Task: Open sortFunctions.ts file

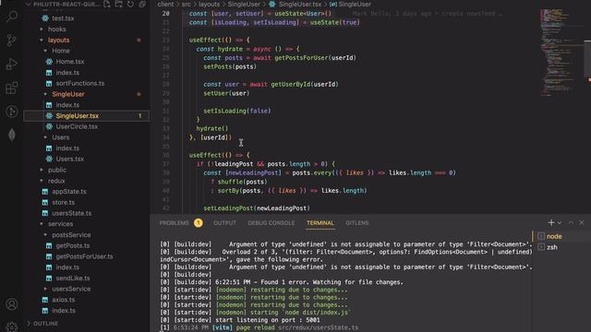Action: pyautogui.click(x=80, y=83)
